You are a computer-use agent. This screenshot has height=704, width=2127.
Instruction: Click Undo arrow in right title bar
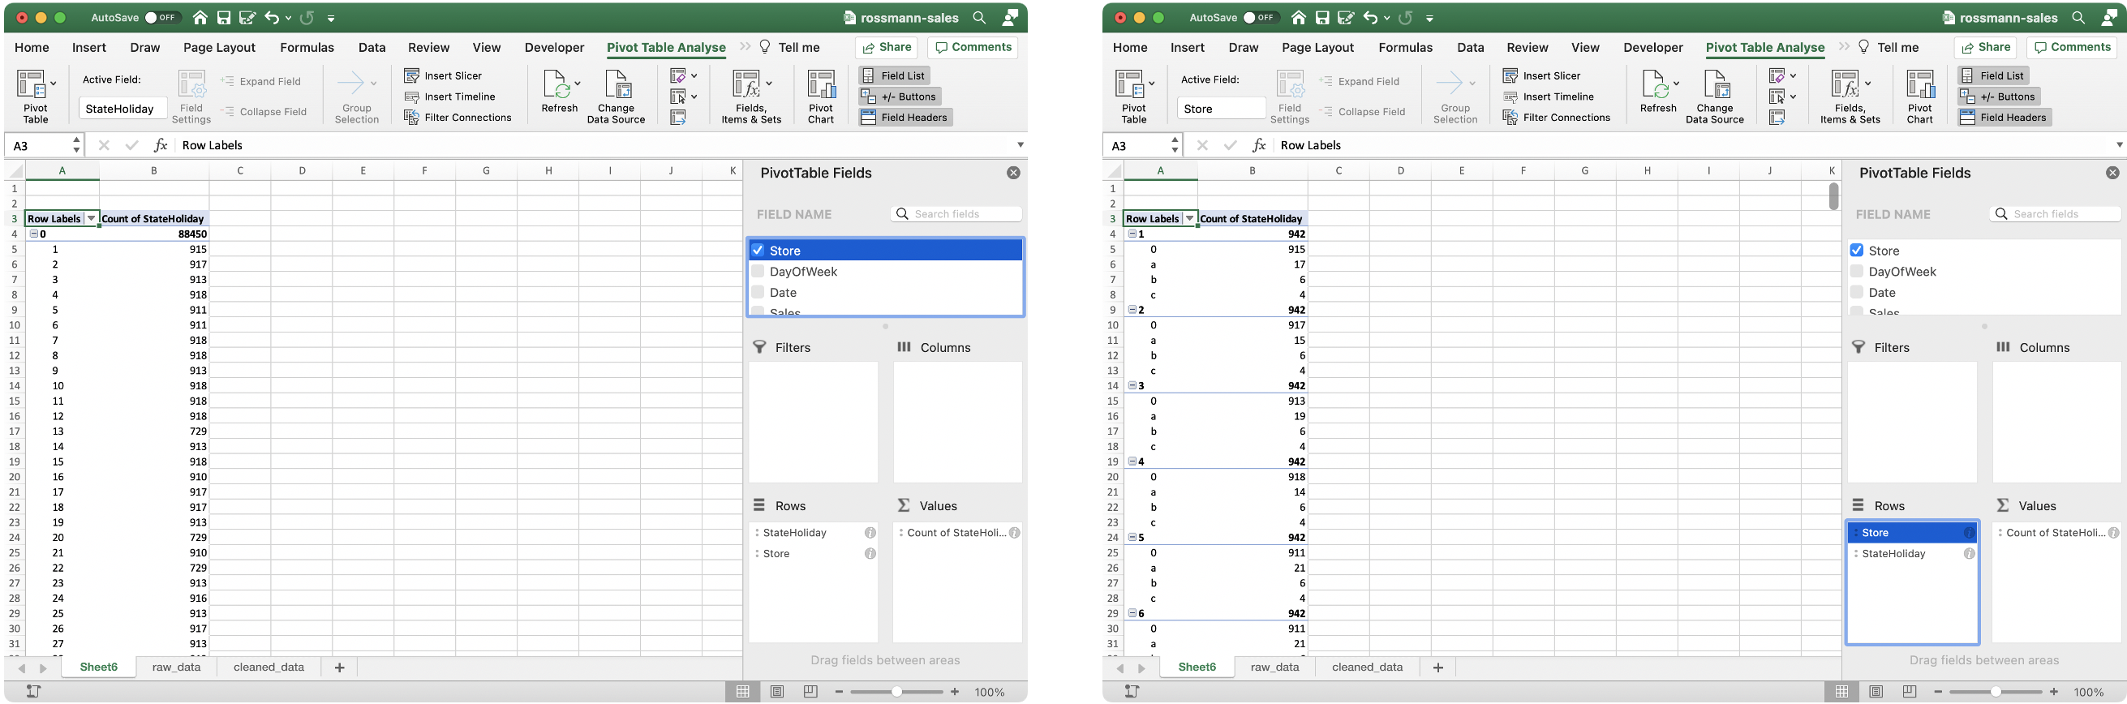pos(1370,17)
